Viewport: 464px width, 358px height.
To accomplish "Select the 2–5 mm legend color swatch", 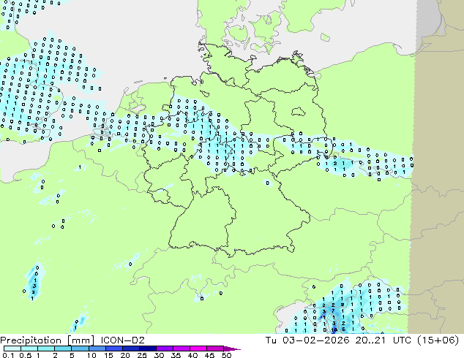I will pos(63,349).
